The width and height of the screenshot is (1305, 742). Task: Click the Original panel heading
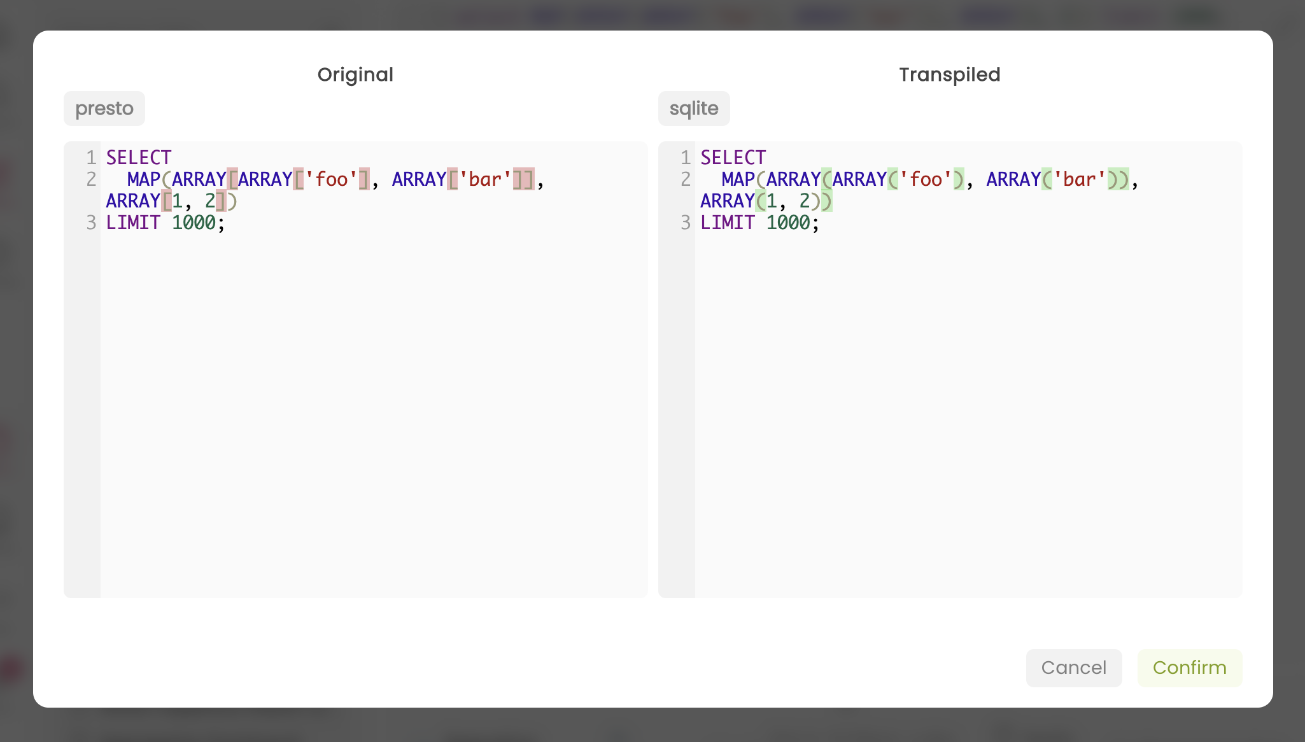tap(355, 74)
